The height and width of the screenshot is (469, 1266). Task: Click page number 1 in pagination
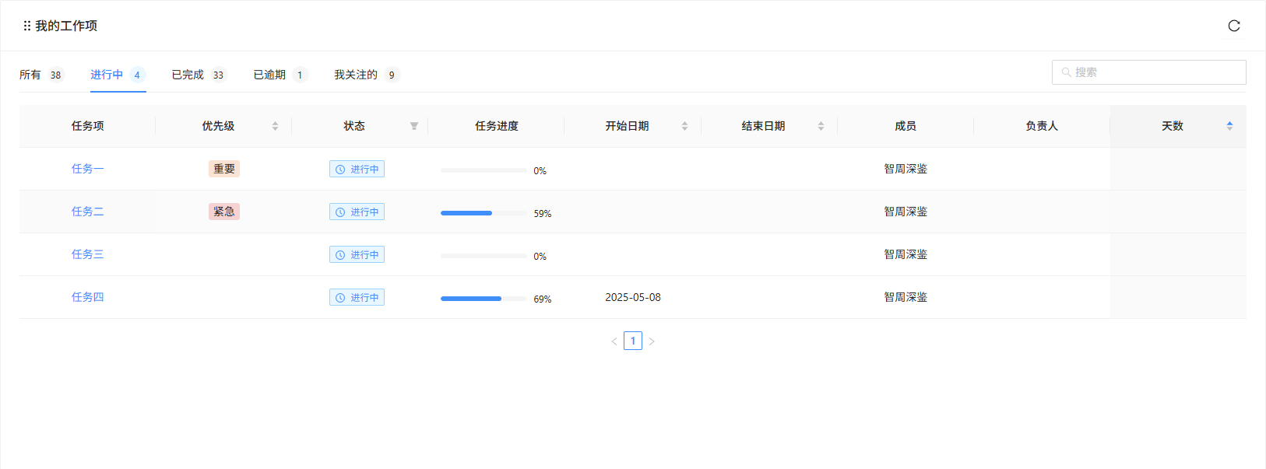click(x=633, y=341)
